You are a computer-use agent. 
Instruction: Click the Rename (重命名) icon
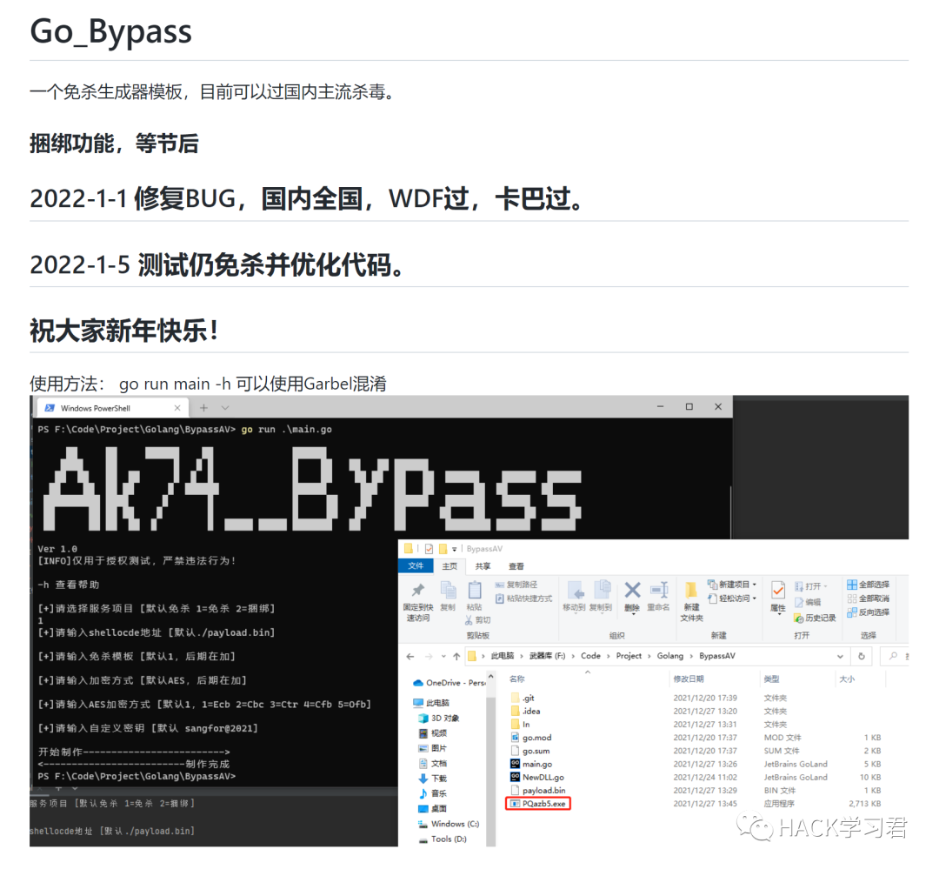click(659, 591)
